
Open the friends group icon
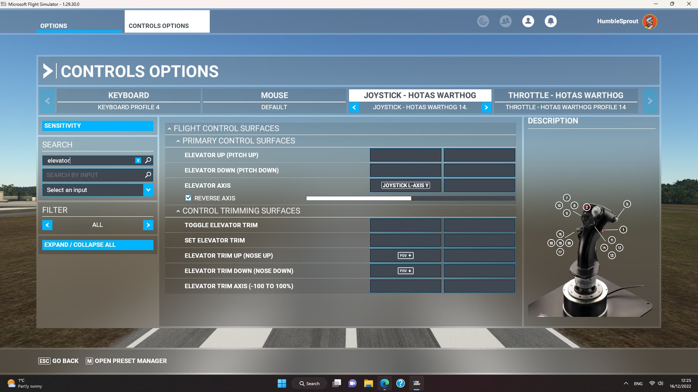coord(505,21)
